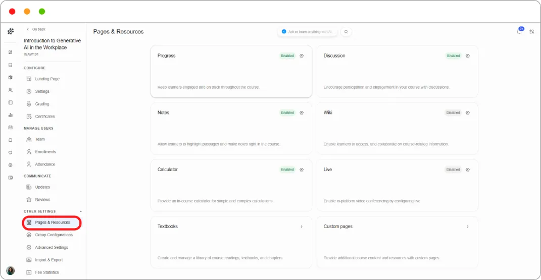This screenshot has width=541, height=280.
Task: Open notifications bell with 9+ badge
Action: (520, 31)
